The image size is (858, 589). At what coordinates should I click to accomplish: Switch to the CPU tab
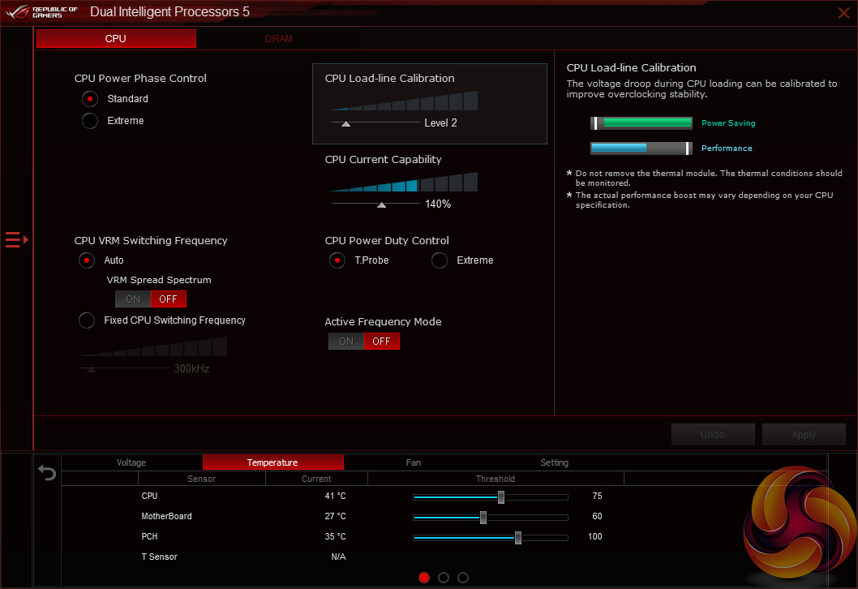(x=116, y=39)
